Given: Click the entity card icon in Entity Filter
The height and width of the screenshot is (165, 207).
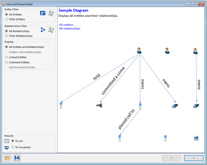Looking at the screenshot, I should (43, 13).
